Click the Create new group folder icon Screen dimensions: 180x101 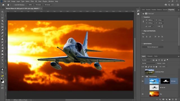[x=170, y=100]
